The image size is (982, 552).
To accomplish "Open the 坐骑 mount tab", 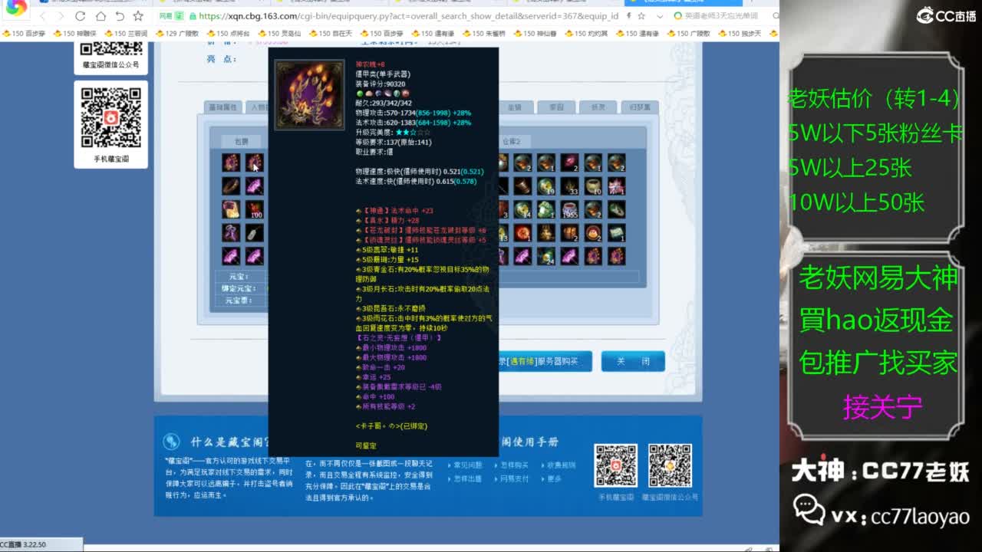I will point(515,107).
